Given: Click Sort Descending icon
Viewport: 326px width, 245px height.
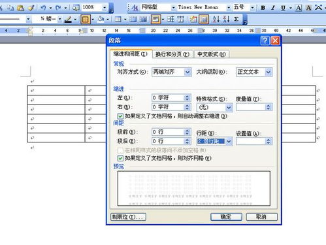Looking at the screenshot, I should [x=226, y=20].
